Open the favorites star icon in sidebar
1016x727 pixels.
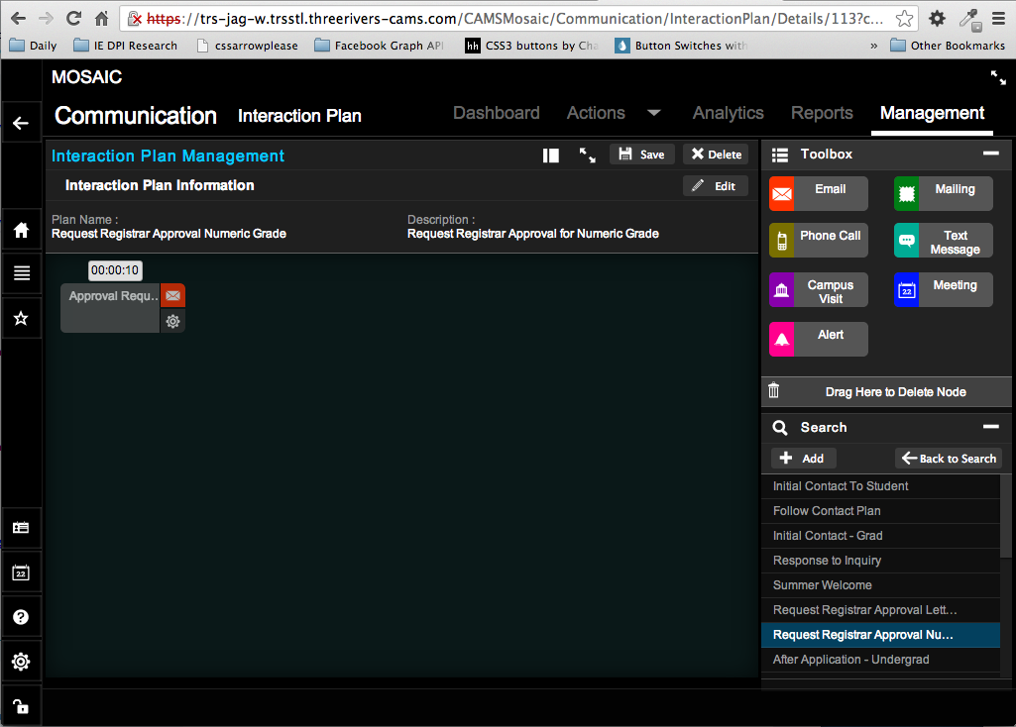(x=21, y=318)
